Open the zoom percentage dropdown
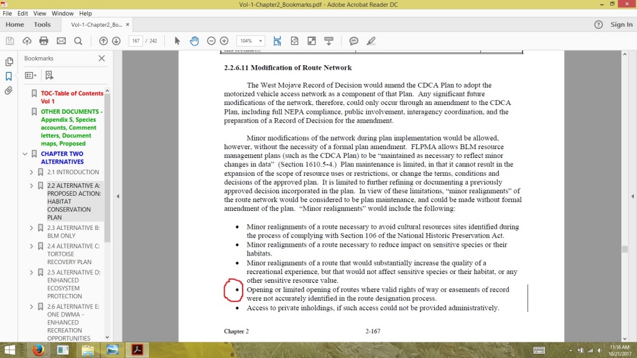The height and width of the screenshot is (358, 637). pyautogui.click(x=261, y=40)
